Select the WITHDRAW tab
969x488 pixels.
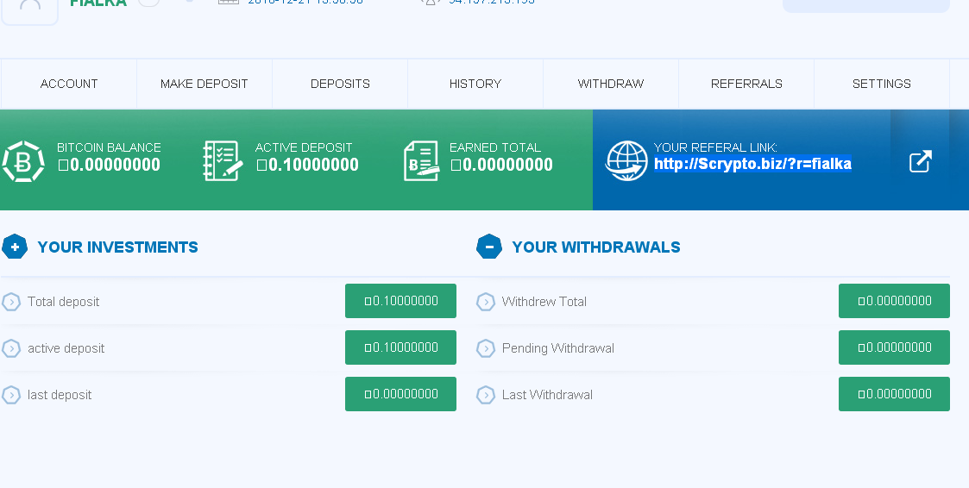pyautogui.click(x=611, y=84)
